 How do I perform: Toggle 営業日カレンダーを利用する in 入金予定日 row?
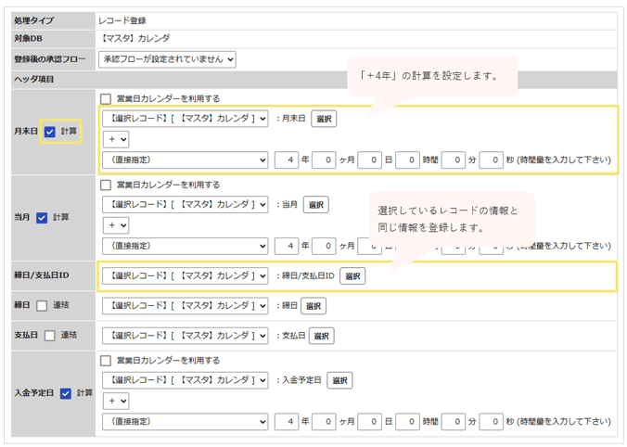[x=106, y=361]
